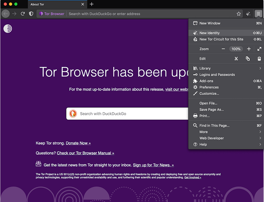The image size is (264, 202).
Task: Click the Tor Browser has been updated heading
Action: (114, 72)
